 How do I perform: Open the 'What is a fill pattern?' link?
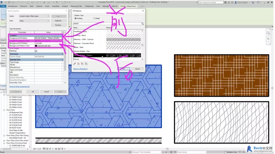pos(80,69)
